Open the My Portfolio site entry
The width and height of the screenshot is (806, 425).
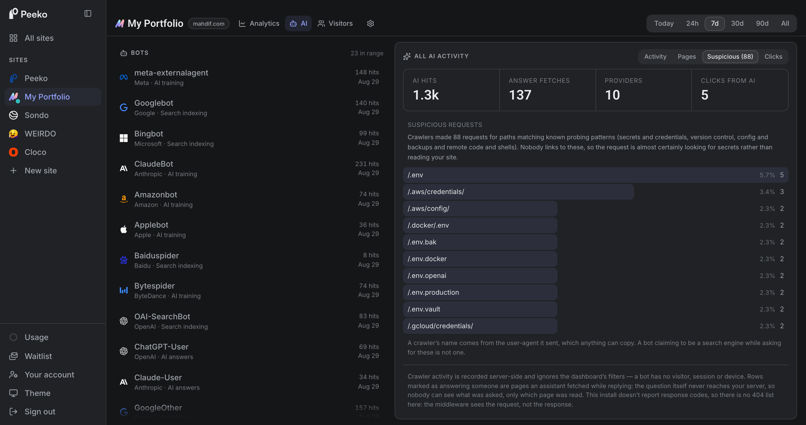point(53,96)
